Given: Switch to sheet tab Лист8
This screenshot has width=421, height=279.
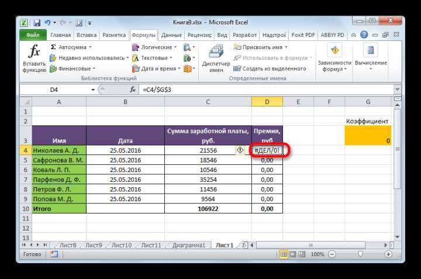Looking at the screenshot, I should tap(68, 245).
